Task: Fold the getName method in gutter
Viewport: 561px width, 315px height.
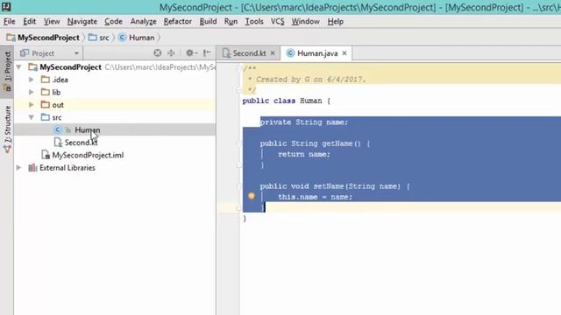Action: tap(239, 143)
